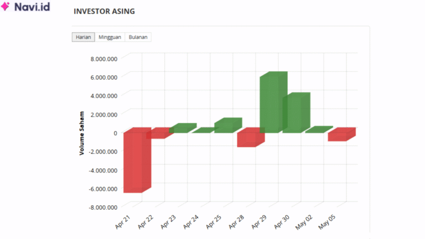425x239 pixels.
Task: Click the green Apr 30 bar
Action: pos(293,113)
